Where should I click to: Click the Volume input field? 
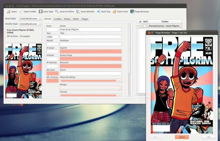tap(53, 59)
